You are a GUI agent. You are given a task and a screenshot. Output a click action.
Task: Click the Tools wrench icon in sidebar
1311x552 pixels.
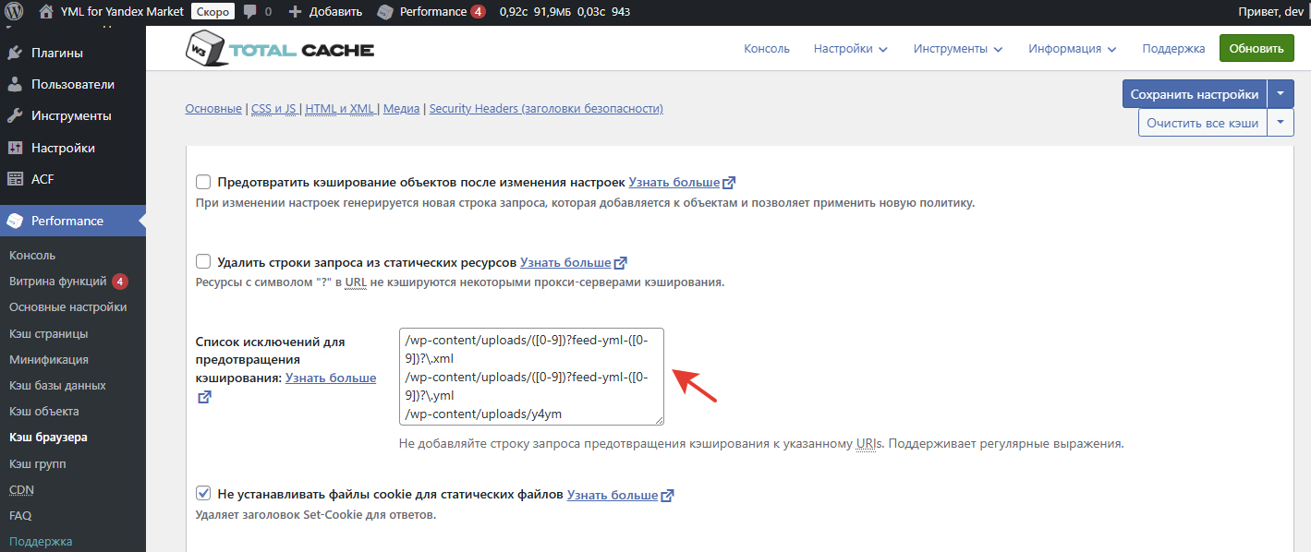tap(15, 116)
